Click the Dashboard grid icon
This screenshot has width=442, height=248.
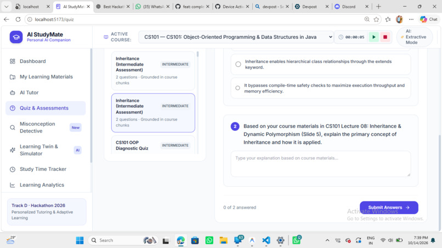coord(13,61)
